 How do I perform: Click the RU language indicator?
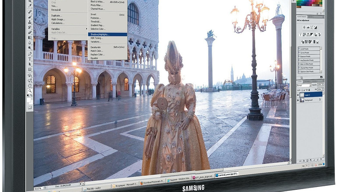click(x=303, y=166)
